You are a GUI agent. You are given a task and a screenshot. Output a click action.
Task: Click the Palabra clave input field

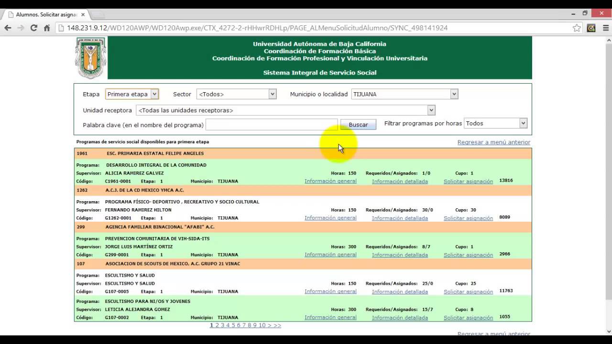pos(272,125)
